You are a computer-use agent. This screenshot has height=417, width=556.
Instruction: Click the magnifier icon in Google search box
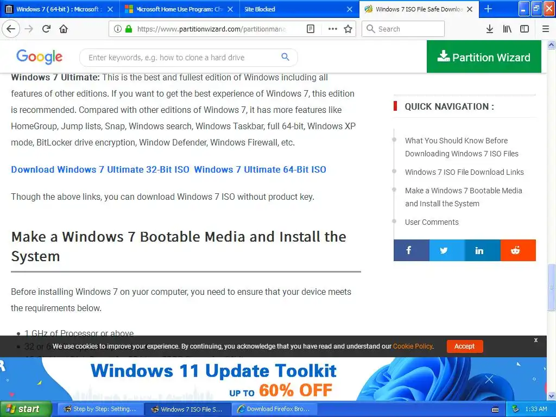[285, 56]
